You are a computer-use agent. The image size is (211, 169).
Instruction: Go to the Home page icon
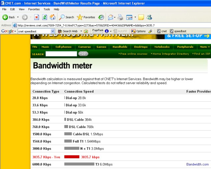pos(52,17)
